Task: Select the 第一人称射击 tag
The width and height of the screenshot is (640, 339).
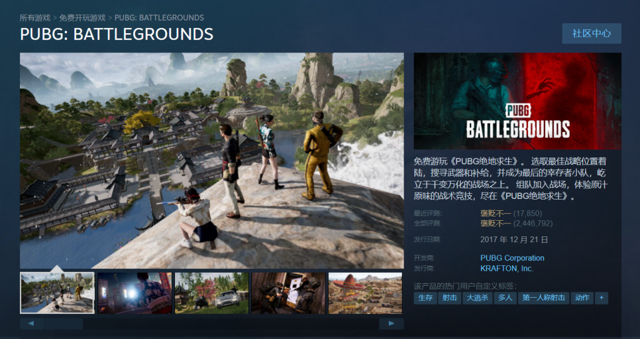Action: tap(543, 298)
